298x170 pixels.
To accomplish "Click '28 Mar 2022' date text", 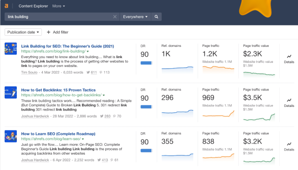I will coord(63,116).
